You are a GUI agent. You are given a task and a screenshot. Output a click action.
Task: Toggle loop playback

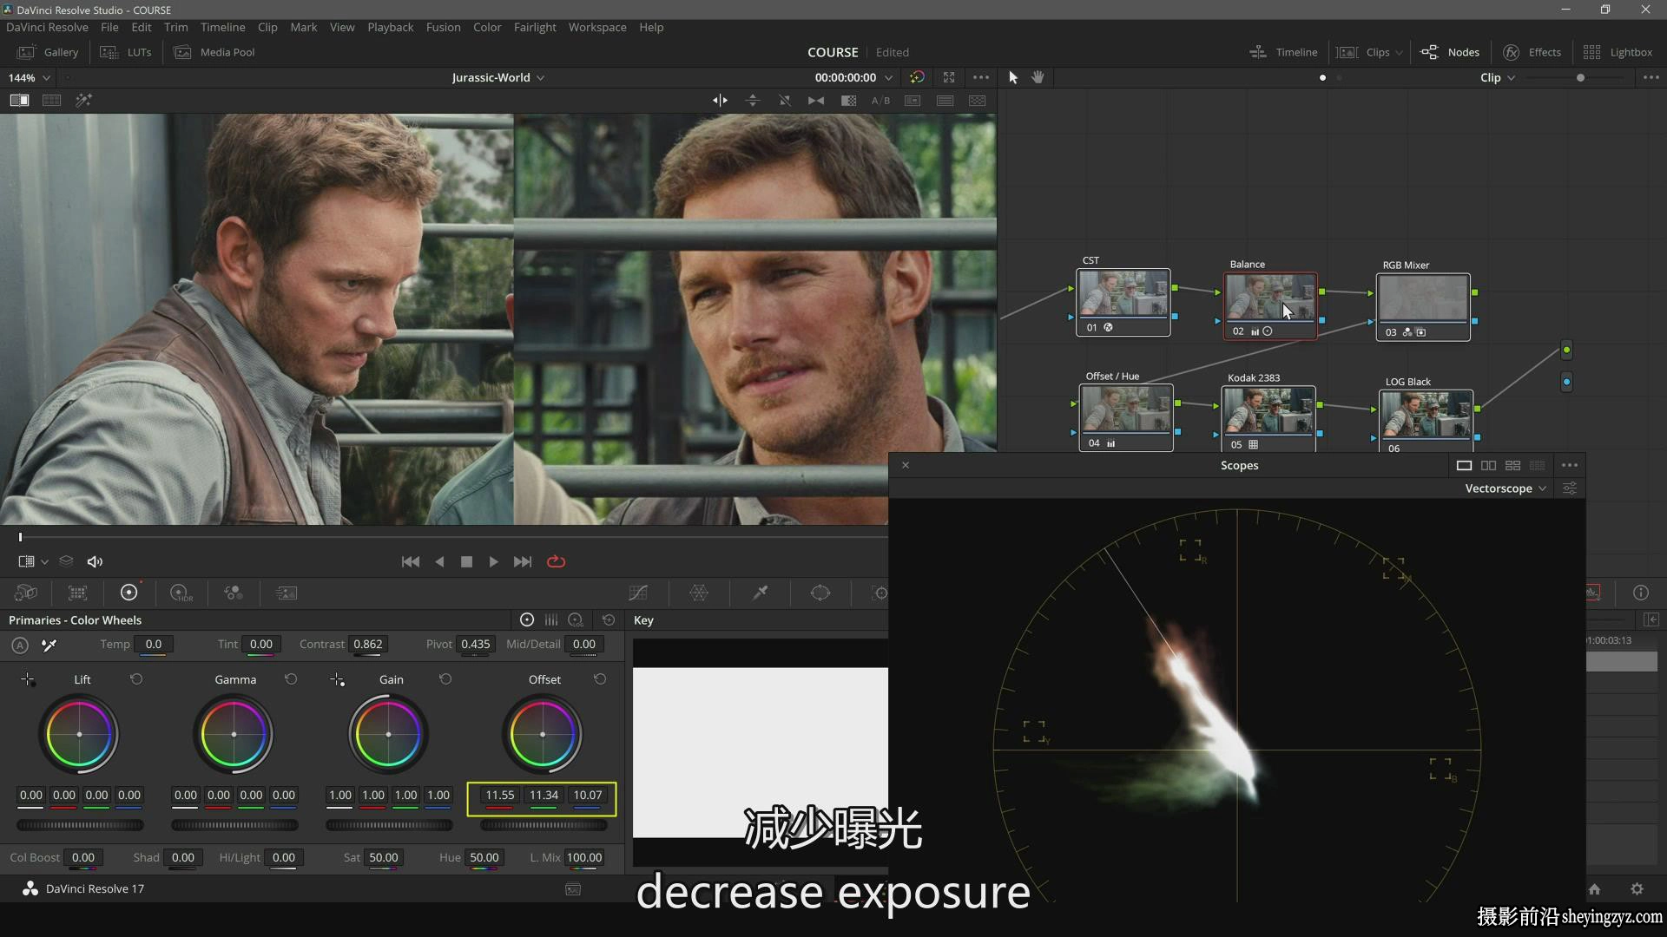click(x=557, y=561)
